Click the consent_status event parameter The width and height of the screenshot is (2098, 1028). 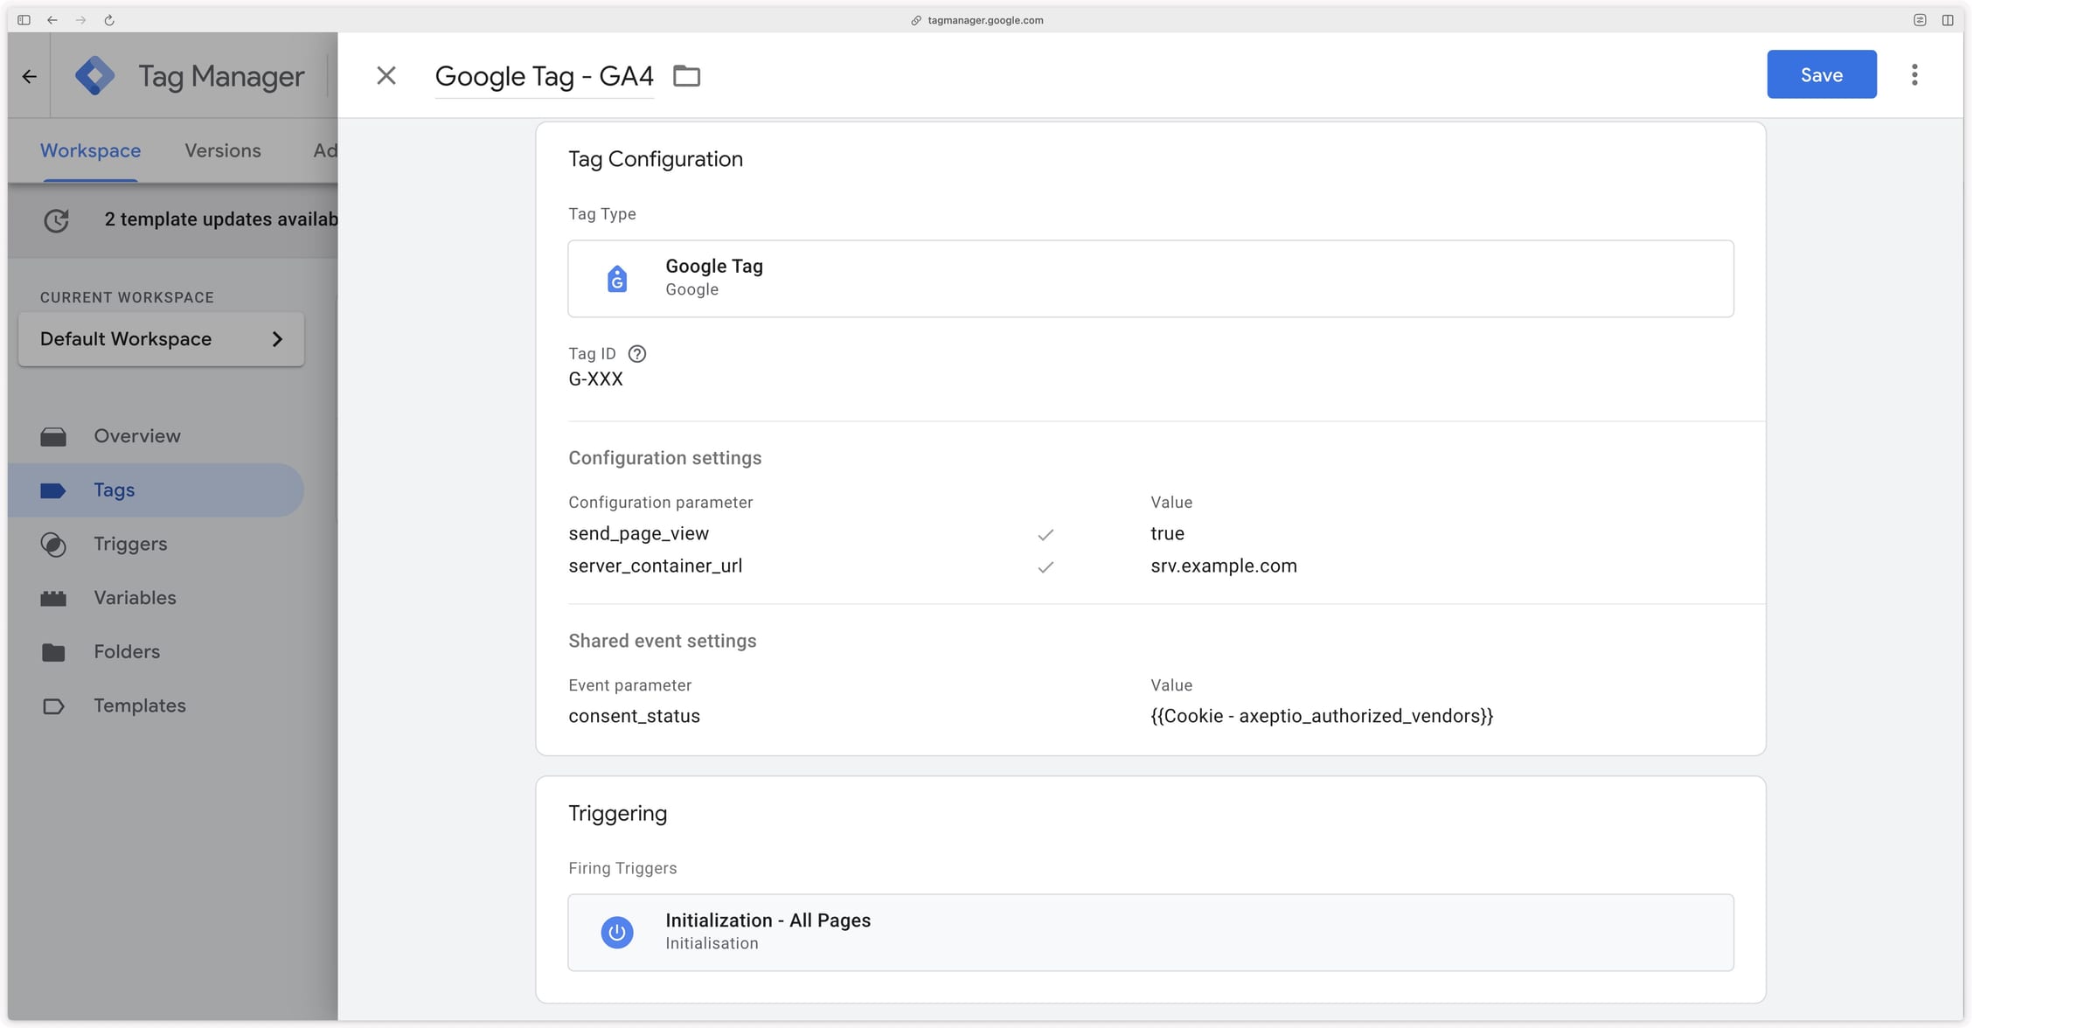pos(634,716)
